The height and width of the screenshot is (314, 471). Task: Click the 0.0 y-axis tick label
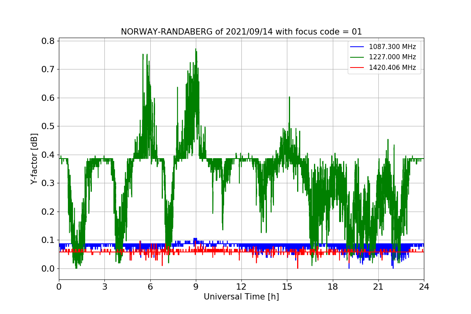tap(48, 268)
